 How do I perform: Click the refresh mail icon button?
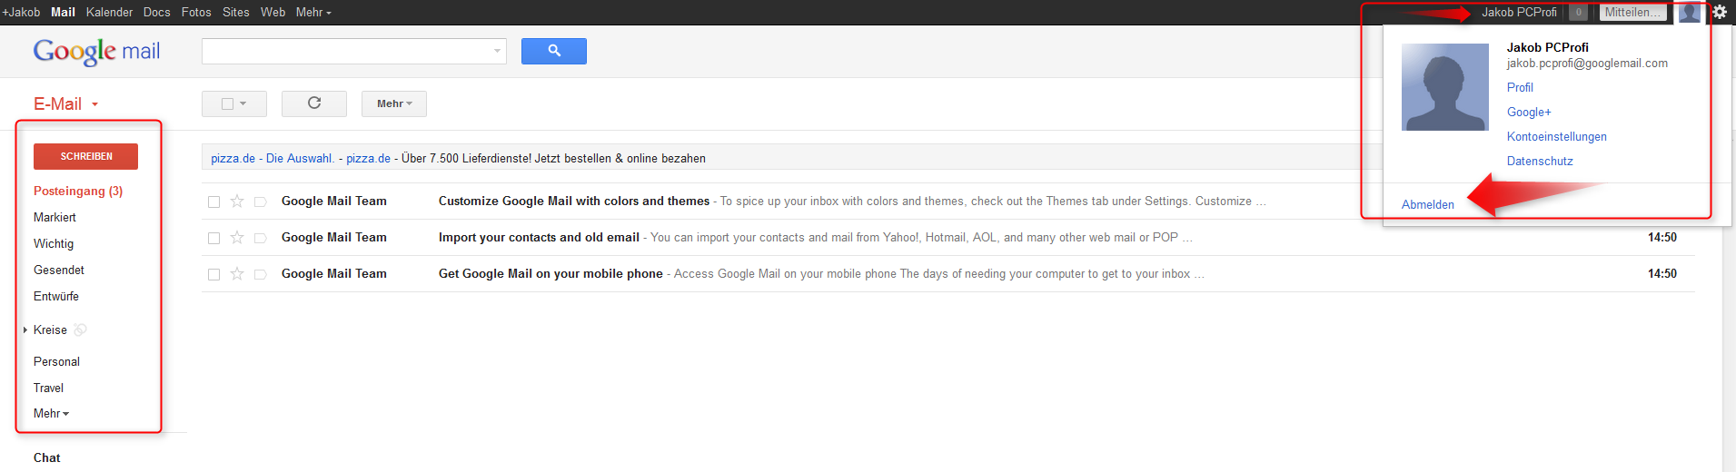(x=314, y=103)
